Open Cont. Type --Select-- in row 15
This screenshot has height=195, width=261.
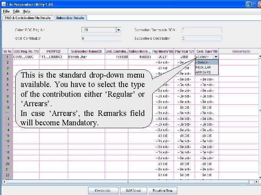(207, 135)
